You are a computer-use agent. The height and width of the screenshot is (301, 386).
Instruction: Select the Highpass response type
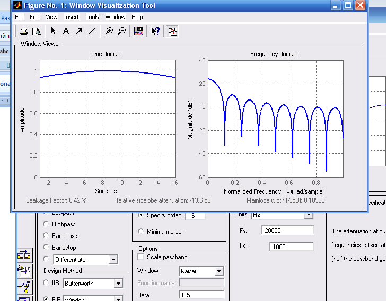click(x=46, y=224)
